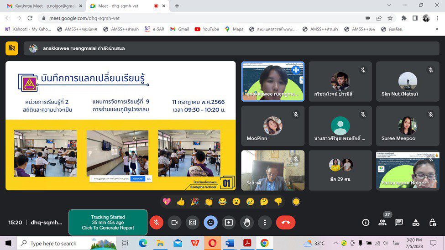Image resolution: width=445 pixels, height=250 pixels.
Task: Show the participants list
Action: pyautogui.click(x=382, y=223)
